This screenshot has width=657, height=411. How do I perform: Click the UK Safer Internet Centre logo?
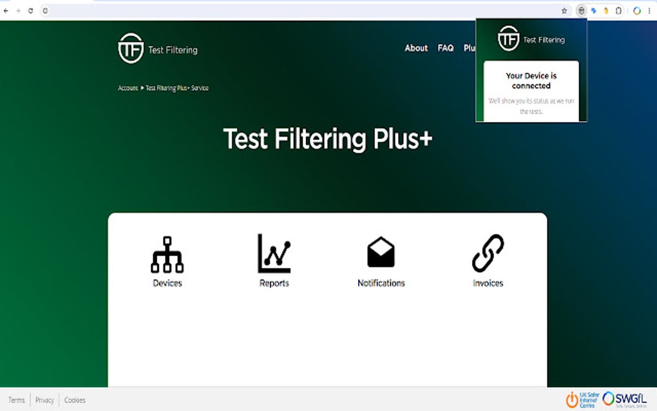coord(582,399)
